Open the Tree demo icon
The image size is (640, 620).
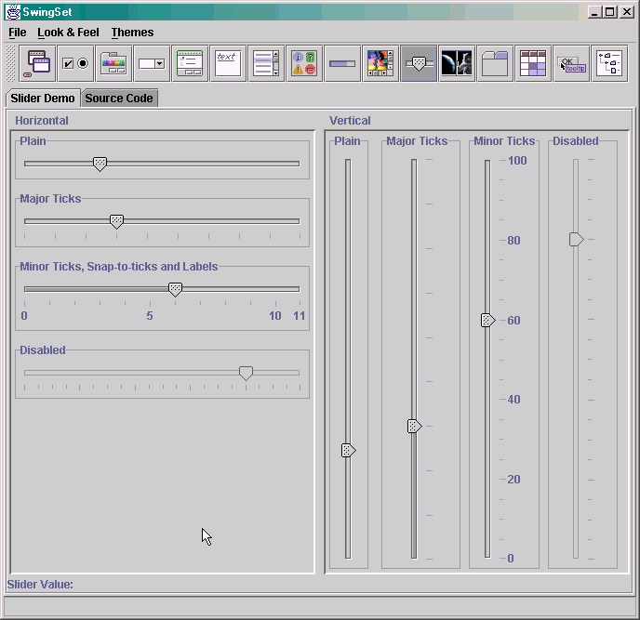click(x=609, y=63)
